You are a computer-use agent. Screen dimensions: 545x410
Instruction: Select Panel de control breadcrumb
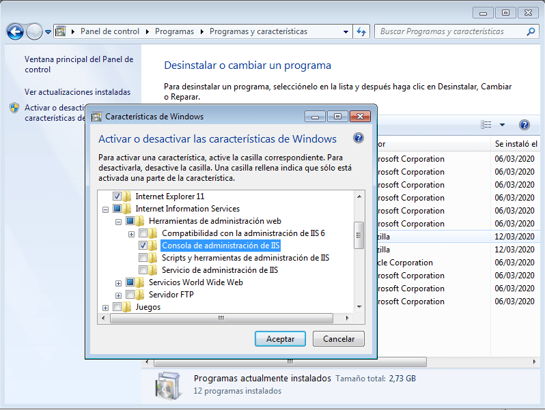[109, 31]
